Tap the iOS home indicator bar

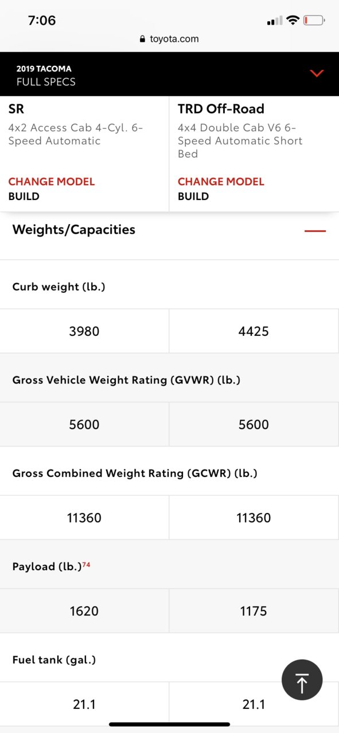169,724
